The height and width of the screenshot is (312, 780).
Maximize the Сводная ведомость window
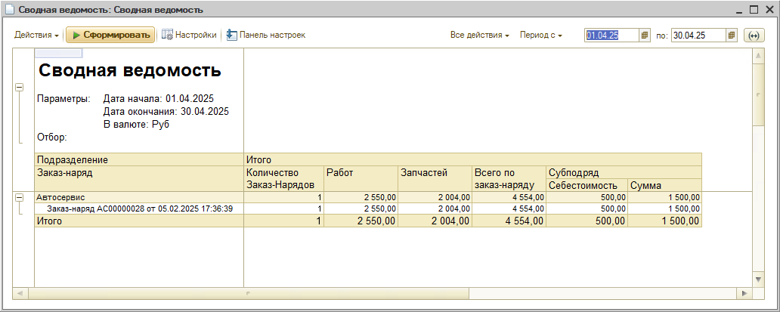pos(753,10)
